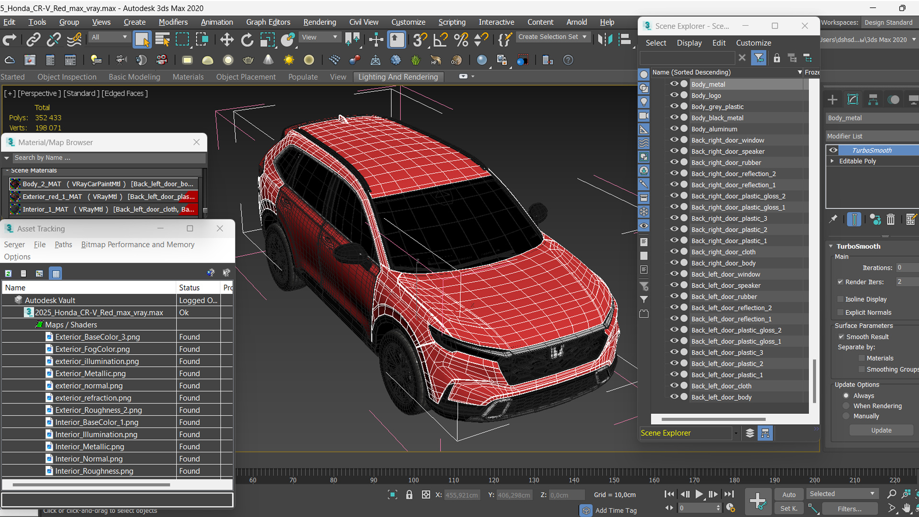Click Asset Tracking table view icon

coord(56,273)
